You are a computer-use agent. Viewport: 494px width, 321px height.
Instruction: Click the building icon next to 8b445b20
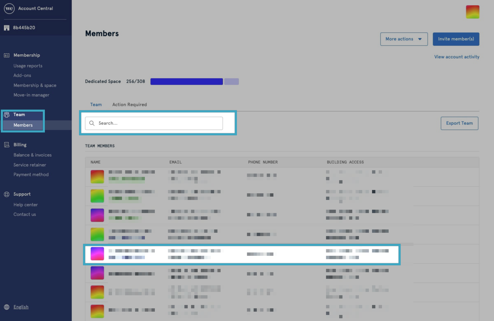click(7, 28)
